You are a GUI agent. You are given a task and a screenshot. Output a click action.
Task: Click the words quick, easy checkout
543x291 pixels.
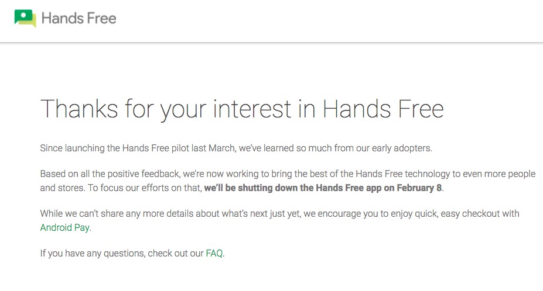434,214
